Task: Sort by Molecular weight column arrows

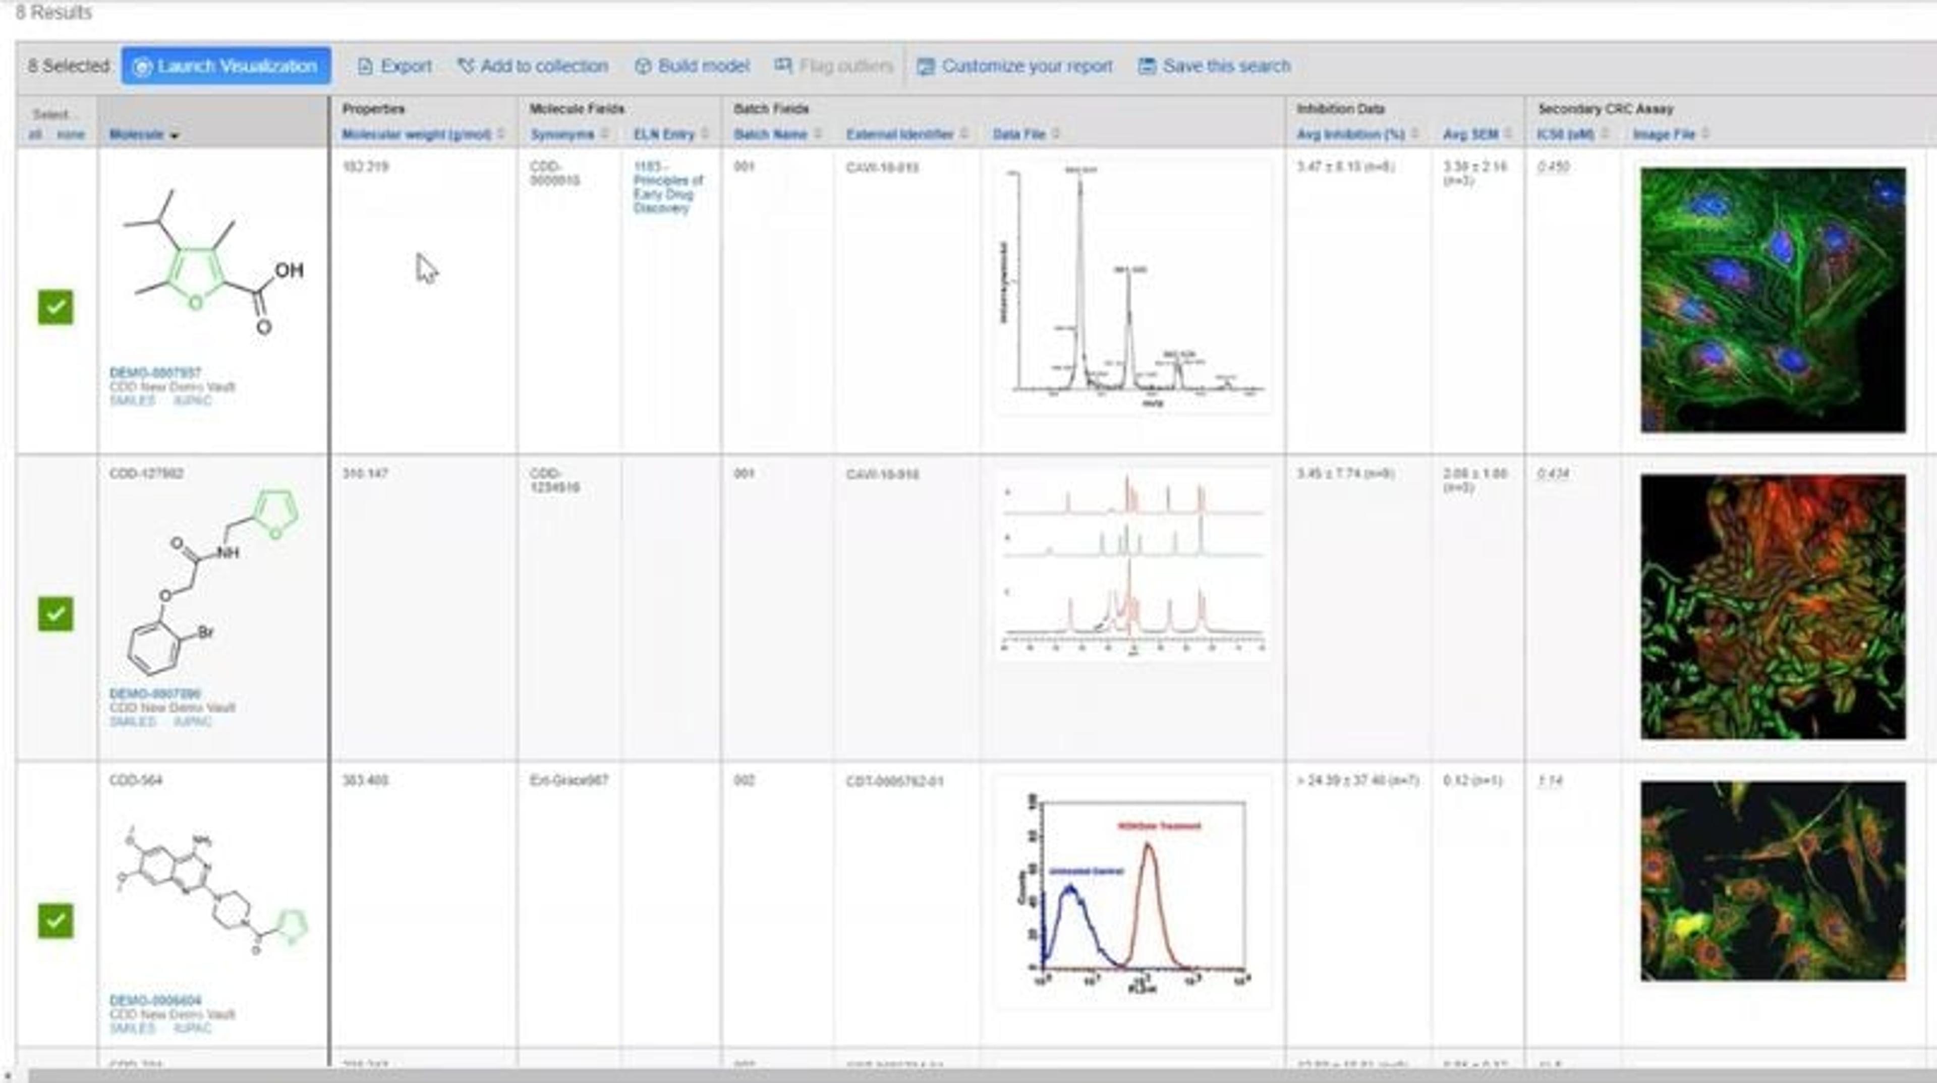Action: 501,134
